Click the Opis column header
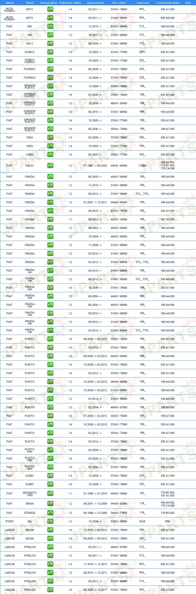Screen dimensions: 196x594 (x=188, y=3)
